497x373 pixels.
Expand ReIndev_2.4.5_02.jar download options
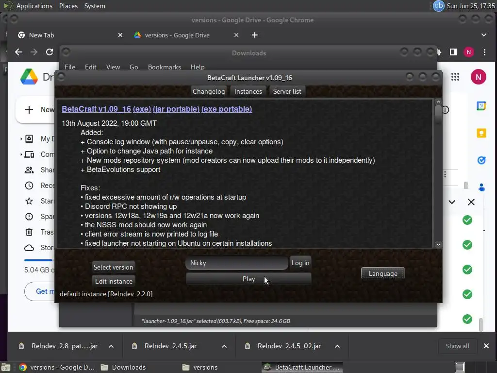pyautogui.click(x=337, y=346)
